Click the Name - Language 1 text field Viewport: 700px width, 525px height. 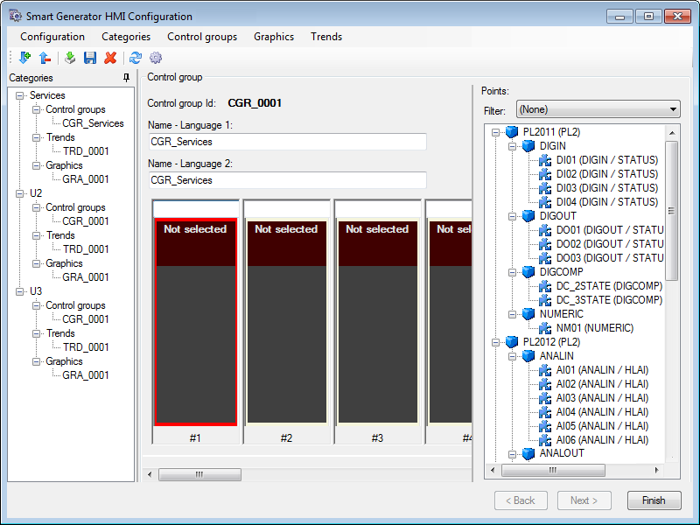(x=287, y=142)
